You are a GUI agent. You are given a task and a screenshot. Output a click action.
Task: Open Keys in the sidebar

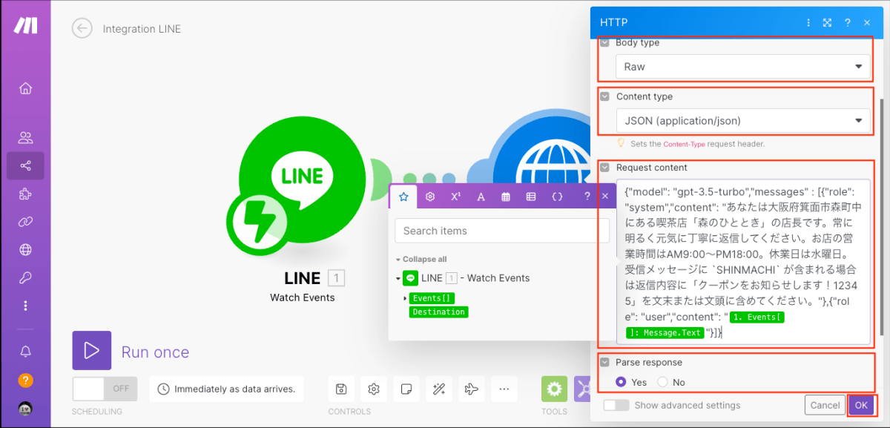pos(25,277)
